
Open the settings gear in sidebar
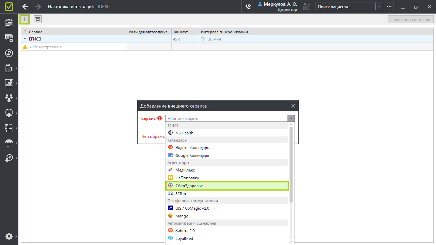[x=9, y=236]
